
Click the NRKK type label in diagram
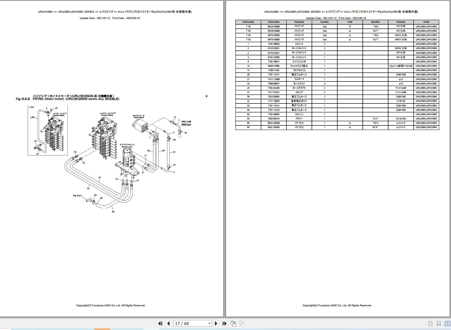coord(186,124)
